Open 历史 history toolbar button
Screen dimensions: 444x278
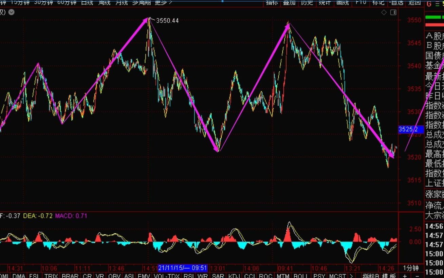[307, 2]
